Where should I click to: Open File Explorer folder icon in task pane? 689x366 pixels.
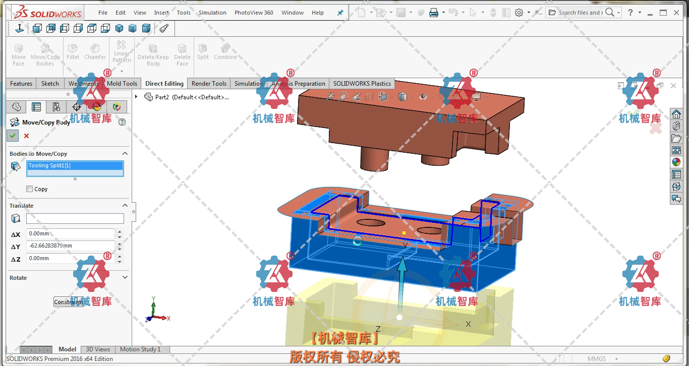click(676, 138)
